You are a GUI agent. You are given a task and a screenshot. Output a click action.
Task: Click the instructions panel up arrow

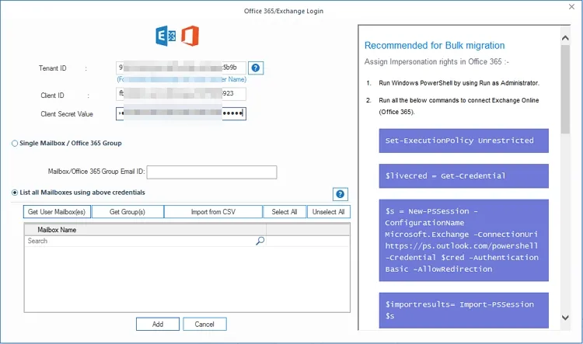tap(565, 38)
